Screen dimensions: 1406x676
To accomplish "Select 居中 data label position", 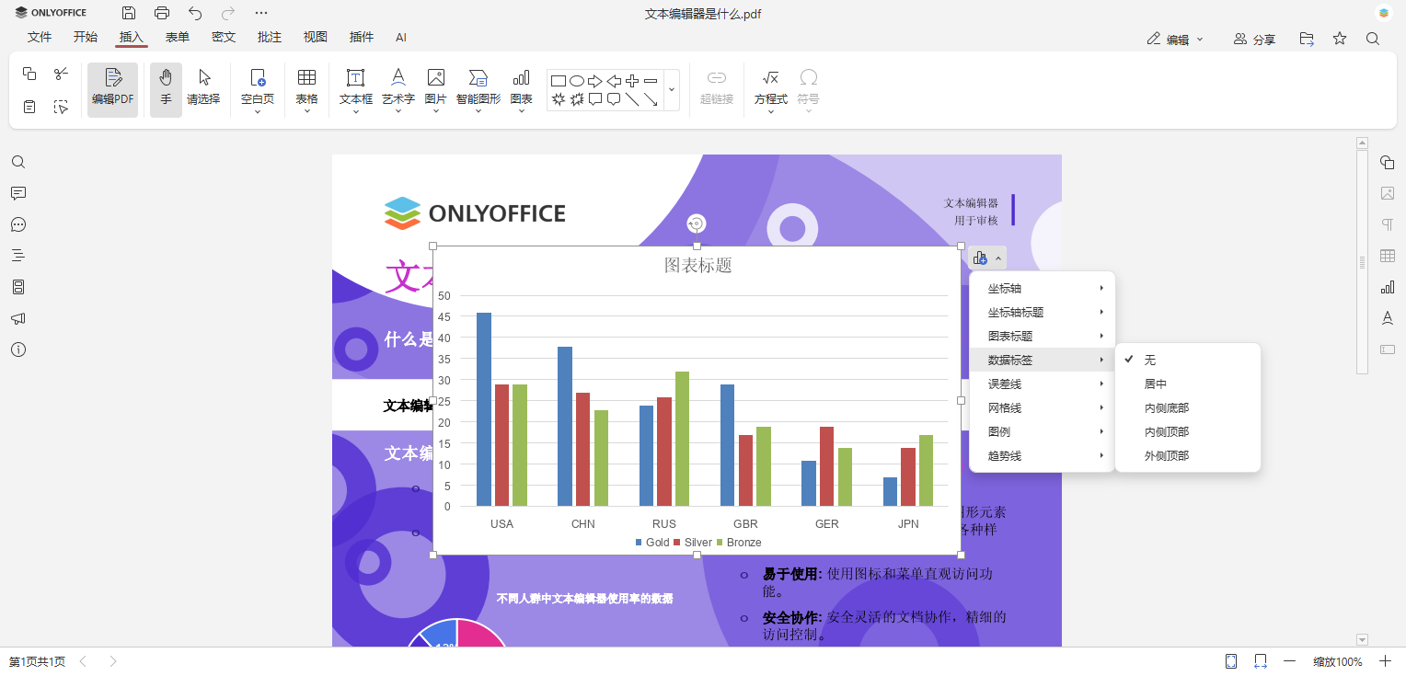I will click(1155, 384).
